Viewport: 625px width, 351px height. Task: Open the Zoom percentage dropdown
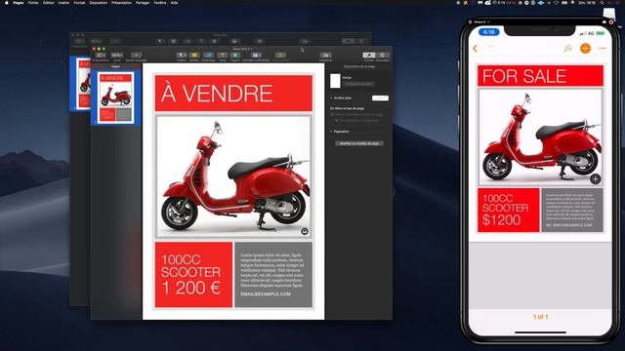tap(117, 56)
